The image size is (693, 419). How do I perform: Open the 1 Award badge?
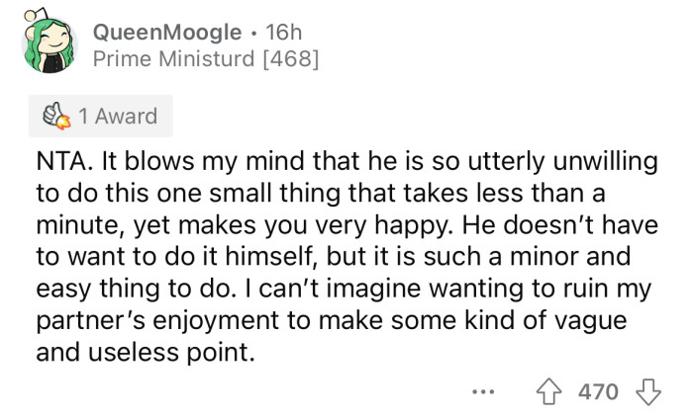pos(99,117)
